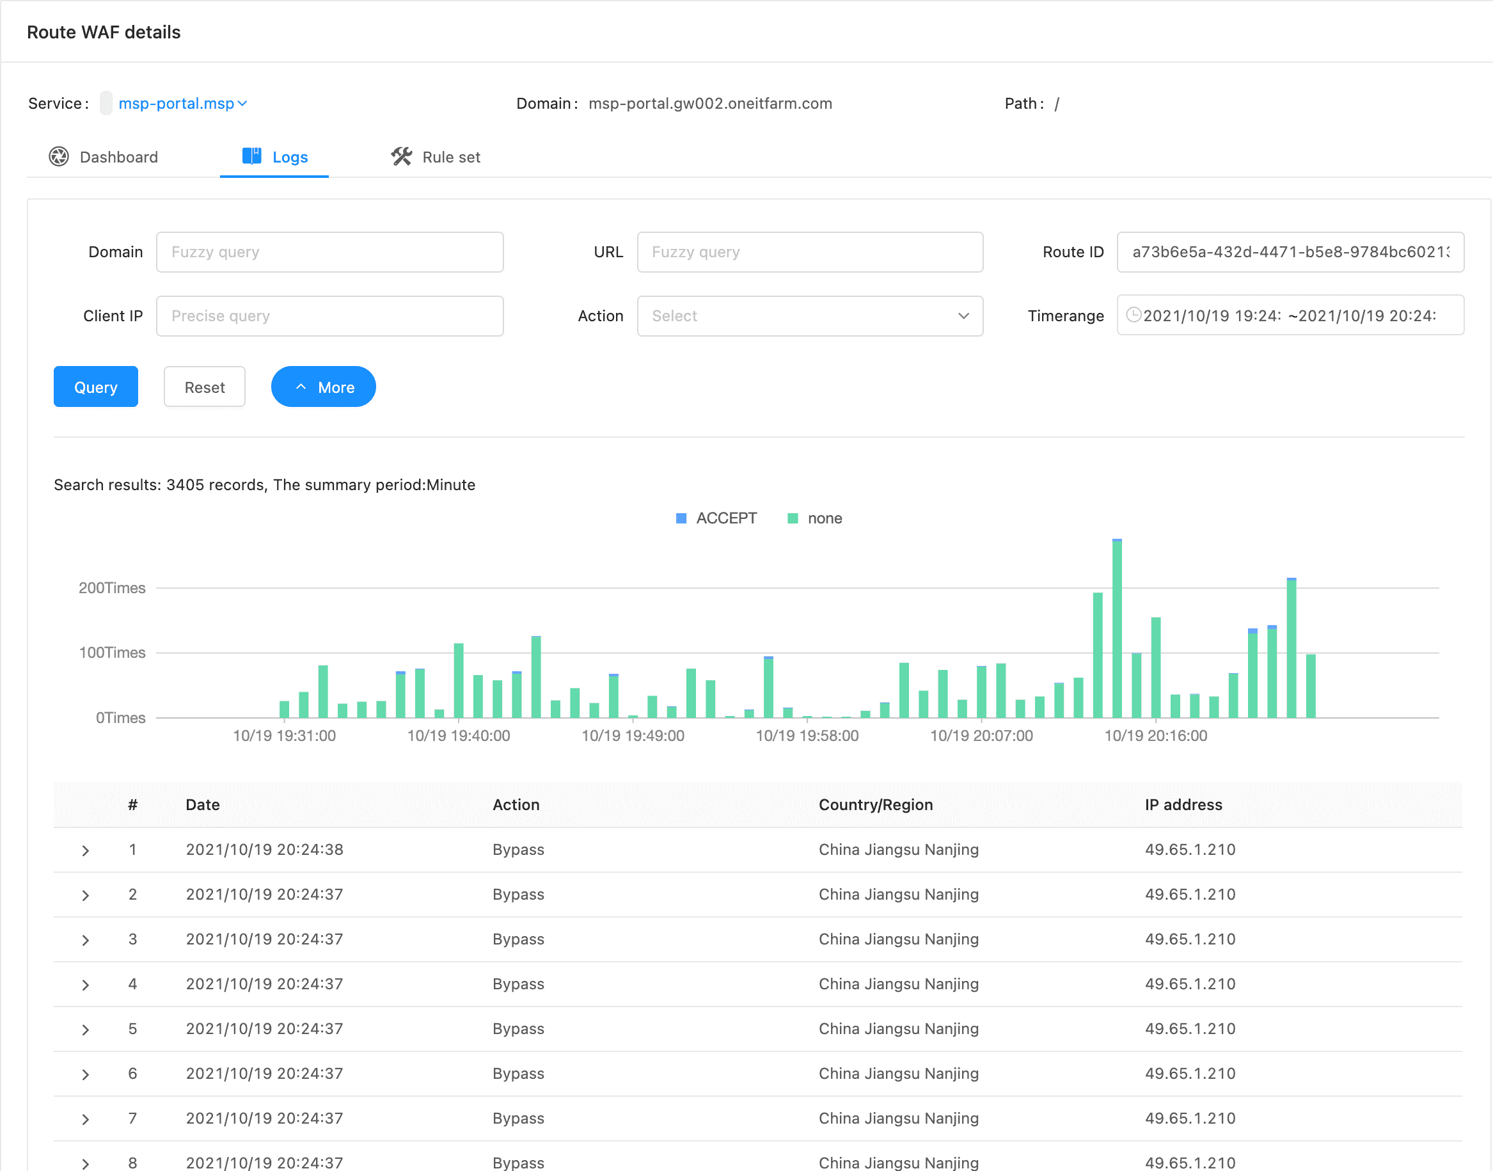The width and height of the screenshot is (1493, 1171).
Task: Click the date 2021/10/19 20:24:38 in row 1
Action: click(264, 850)
